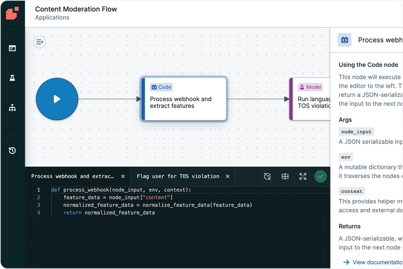403x269 pixels.
Task: Expand the editor to fullscreen
Action: [x=303, y=177]
